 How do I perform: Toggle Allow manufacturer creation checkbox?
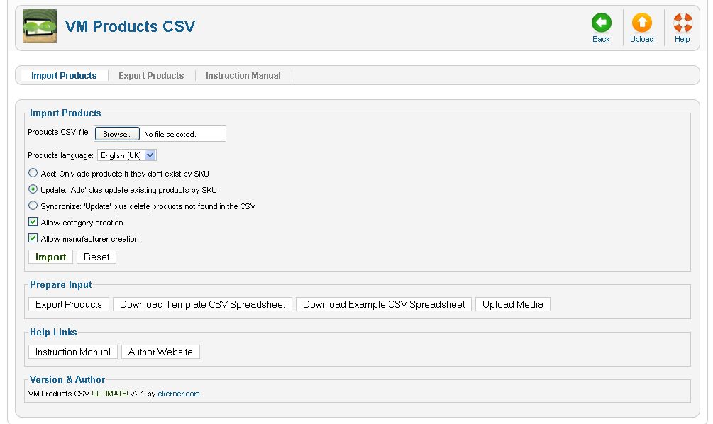coord(33,238)
